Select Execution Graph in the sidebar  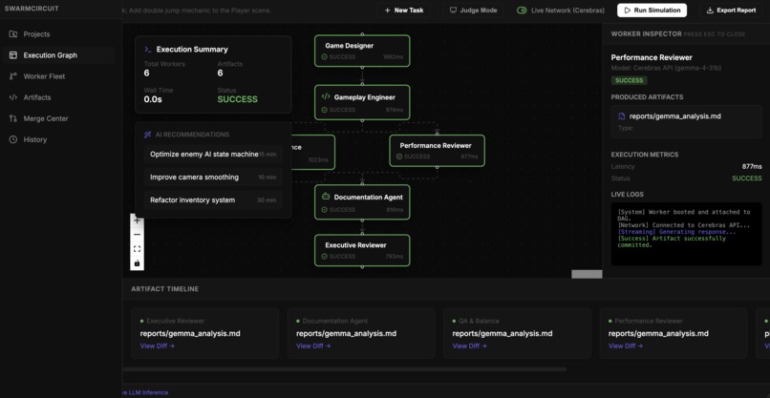(59, 55)
